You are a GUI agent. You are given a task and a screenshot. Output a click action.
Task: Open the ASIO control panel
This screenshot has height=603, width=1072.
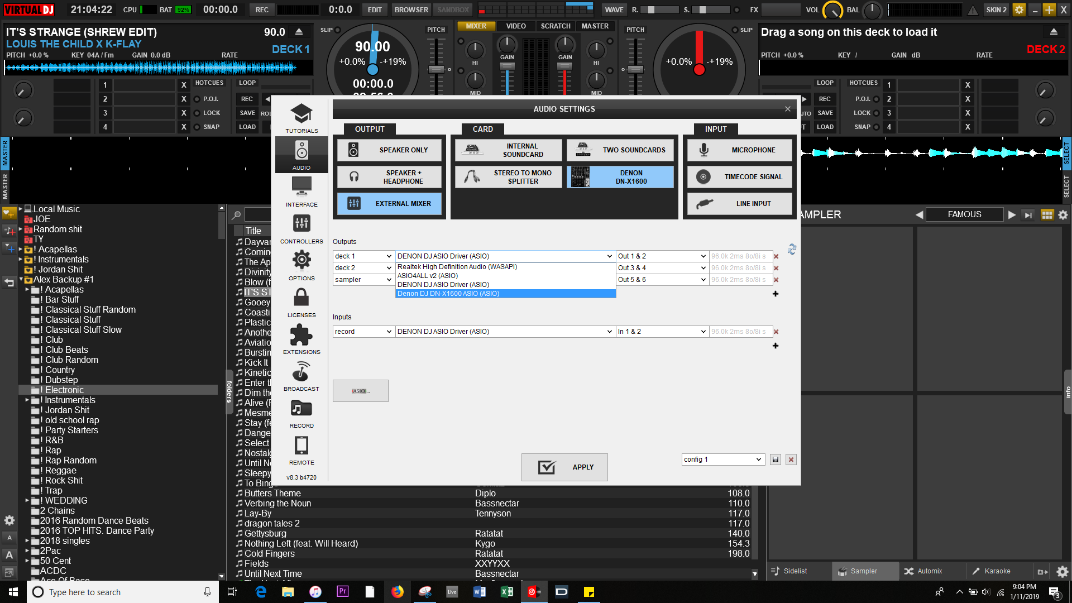[x=361, y=391]
